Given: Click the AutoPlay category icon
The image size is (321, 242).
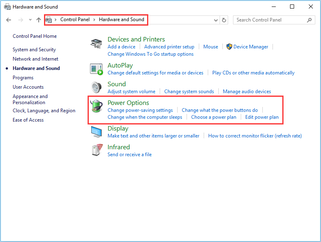Looking at the screenshot, I should click(96, 69).
